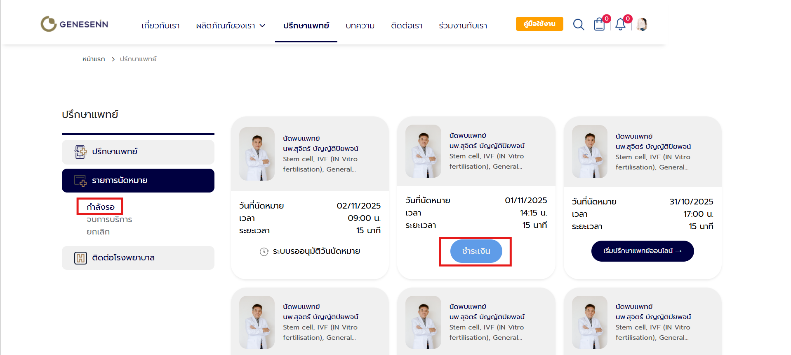Click the ติดต่อโรงพยาบาล hospital icon
Screen dimensions: 791x355
coord(80,258)
